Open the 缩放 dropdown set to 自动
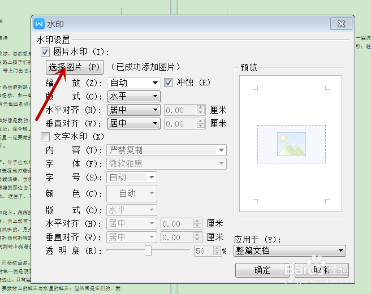 pyautogui.click(x=134, y=83)
